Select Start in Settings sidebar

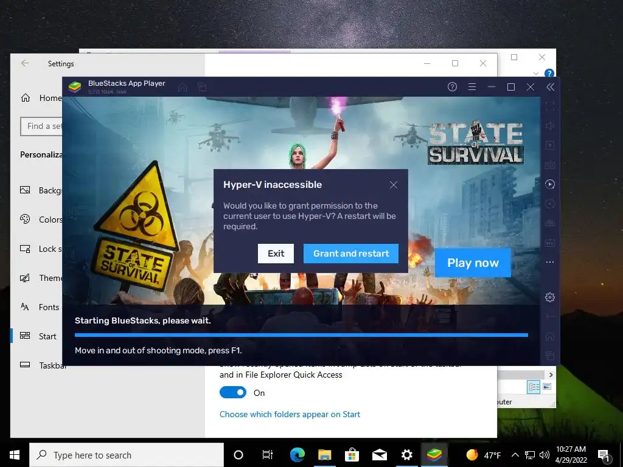[x=38, y=336]
